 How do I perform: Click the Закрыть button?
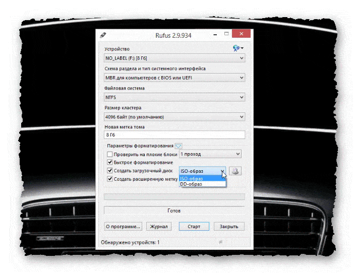coord(229,227)
